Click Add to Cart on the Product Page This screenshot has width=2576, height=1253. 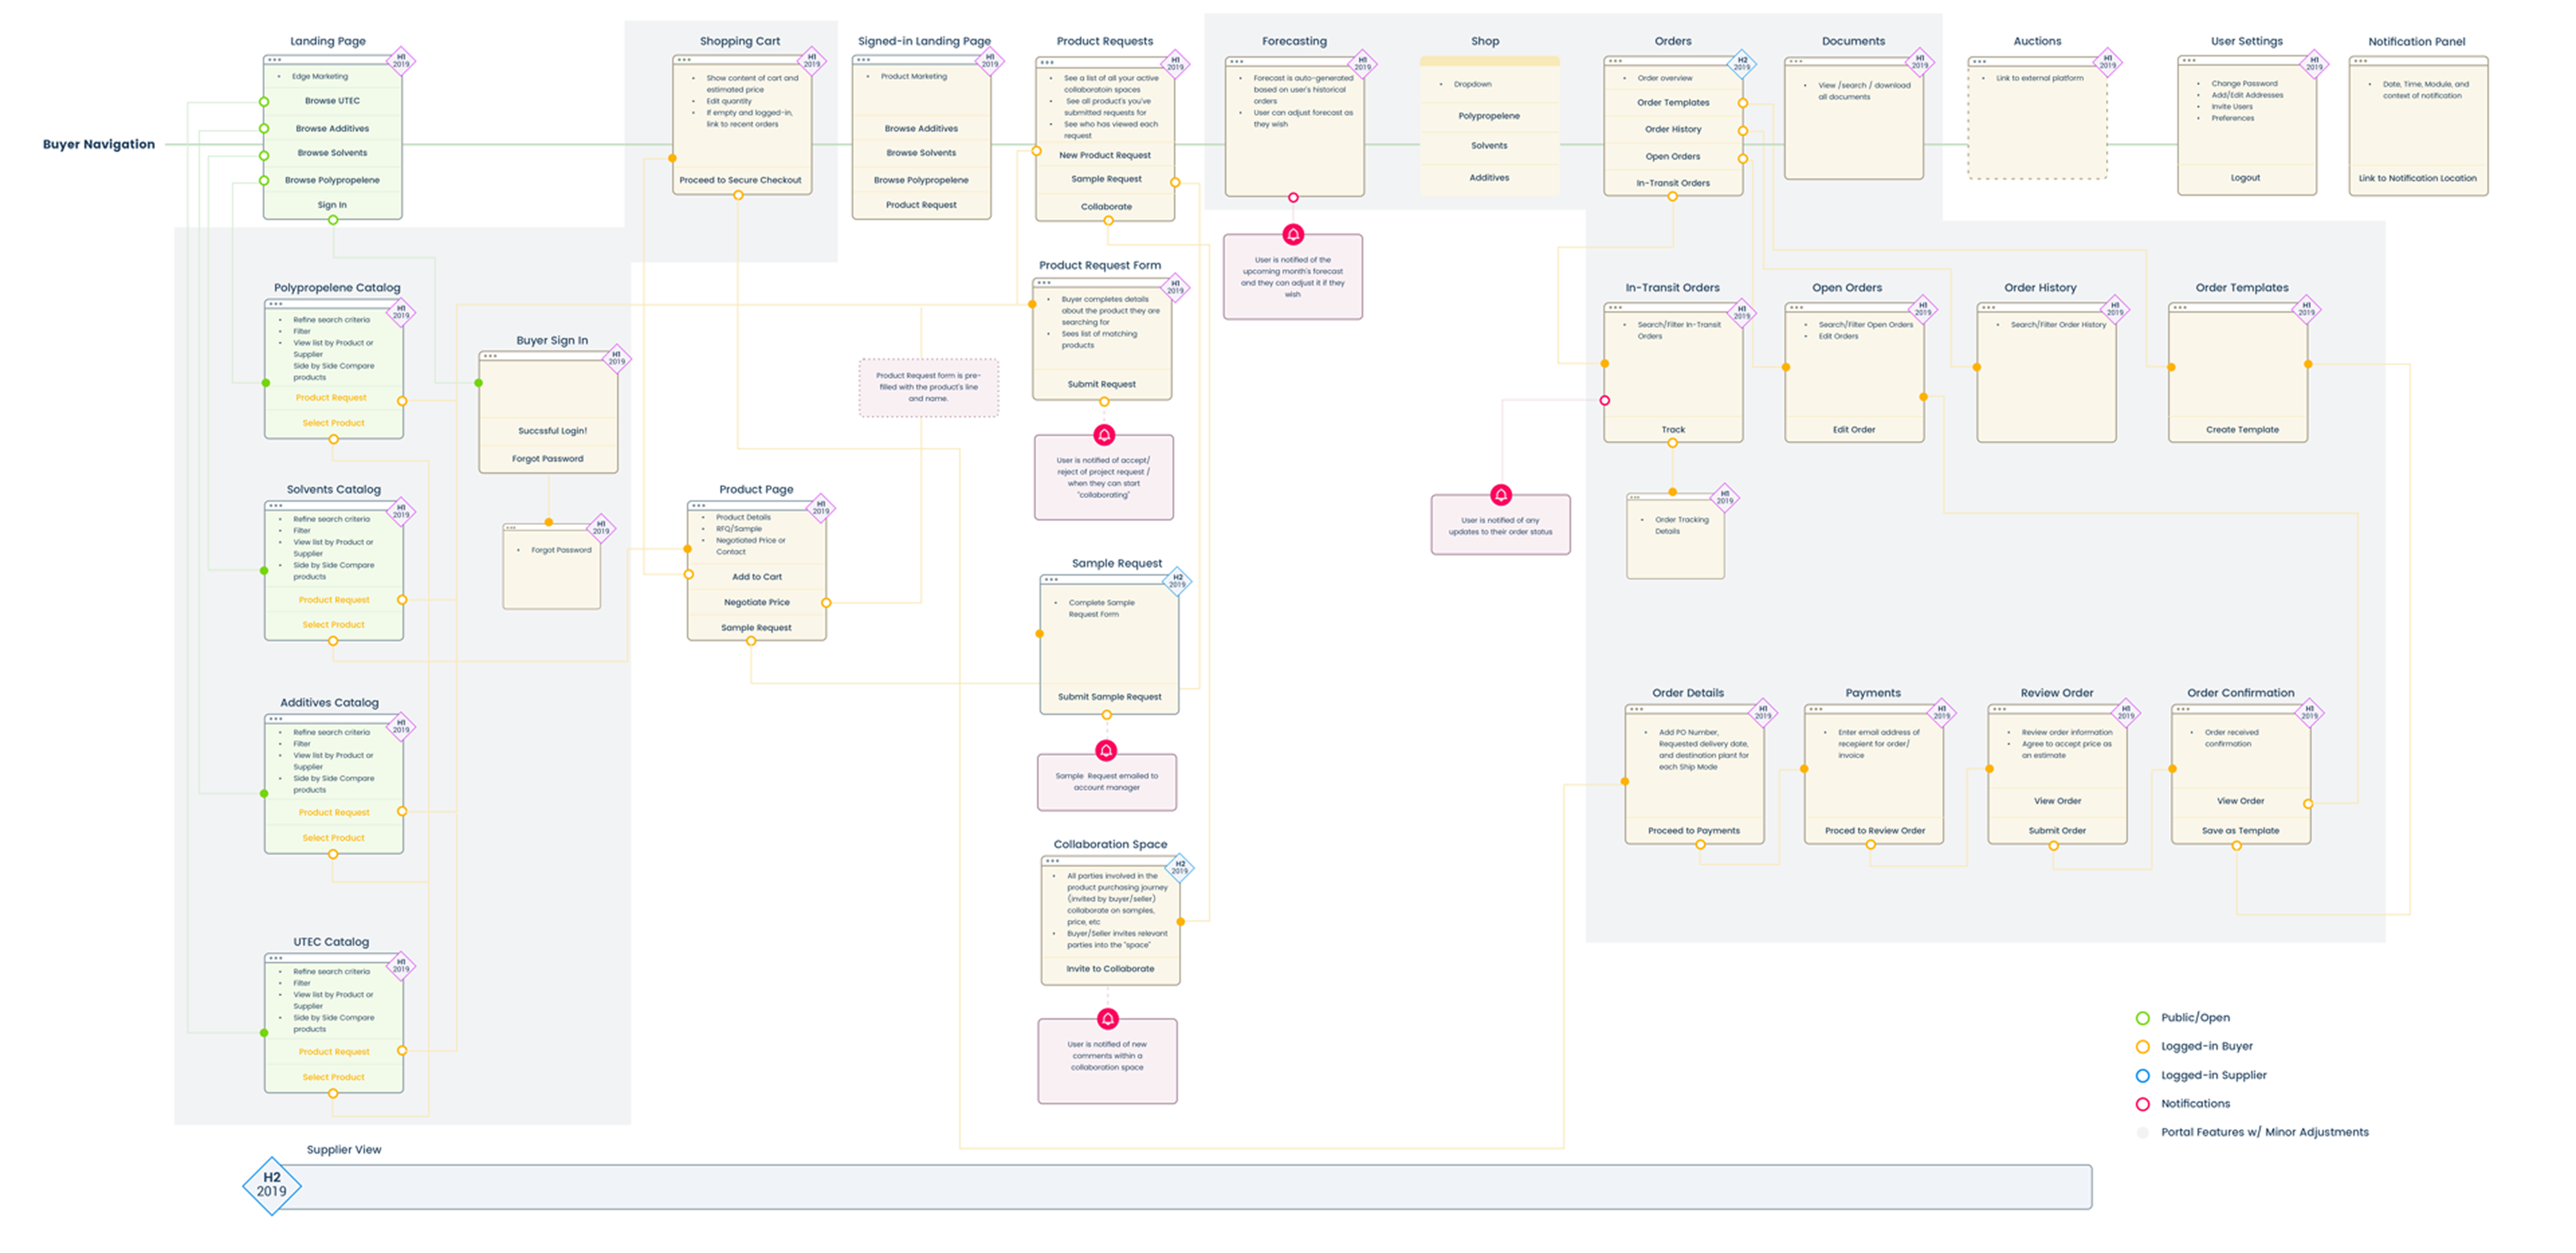pyautogui.click(x=757, y=577)
